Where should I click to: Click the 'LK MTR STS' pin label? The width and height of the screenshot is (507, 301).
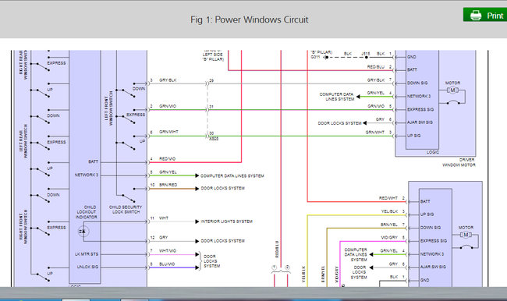[87, 254]
